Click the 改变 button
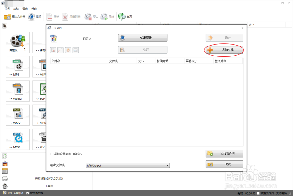293x196 pixels. pos(224,164)
